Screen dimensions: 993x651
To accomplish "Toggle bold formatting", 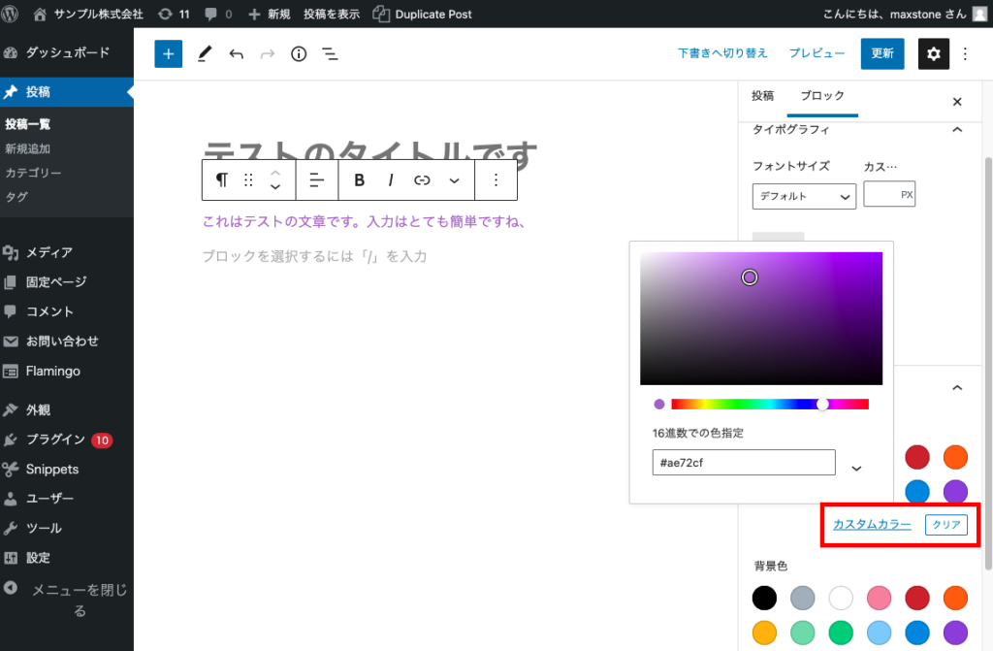I will tap(359, 179).
